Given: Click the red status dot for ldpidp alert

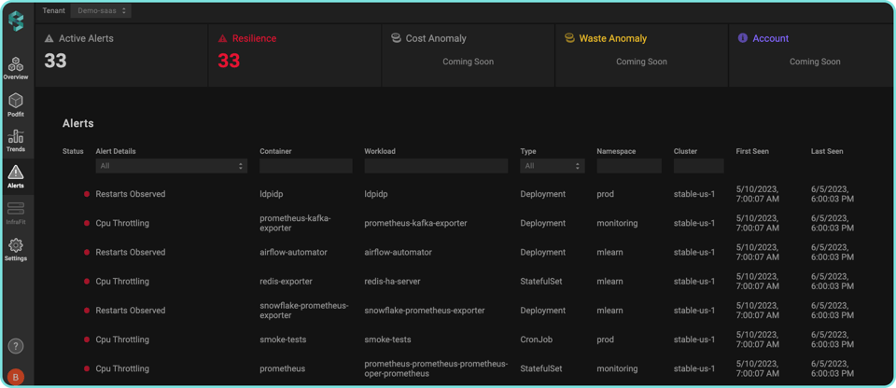Looking at the screenshot, I should click(x=87, y=194).
